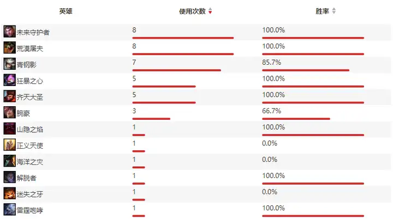Image resolution: width=393 pixels, height=220 pixels.
Task: Click the 荒漠屠夫 hero portrait icon
Action: click(9, 47)
